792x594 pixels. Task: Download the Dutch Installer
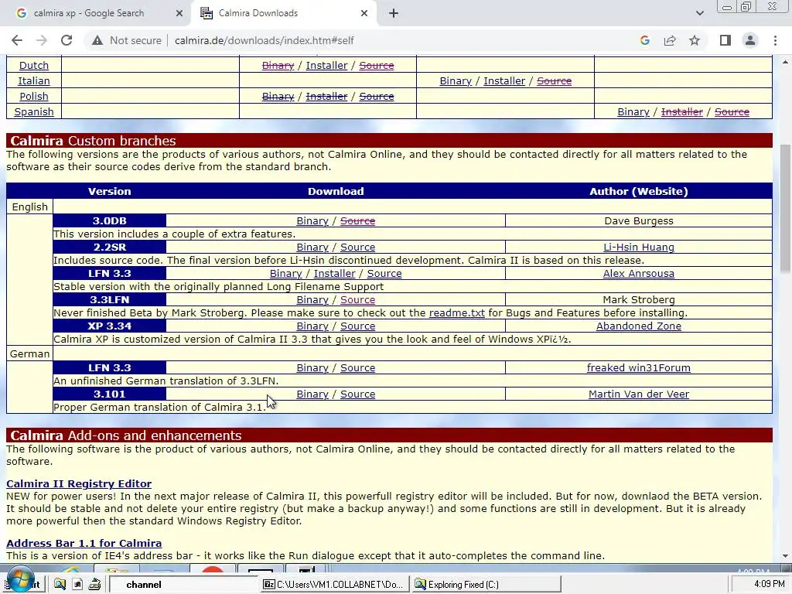click(327, 65)
